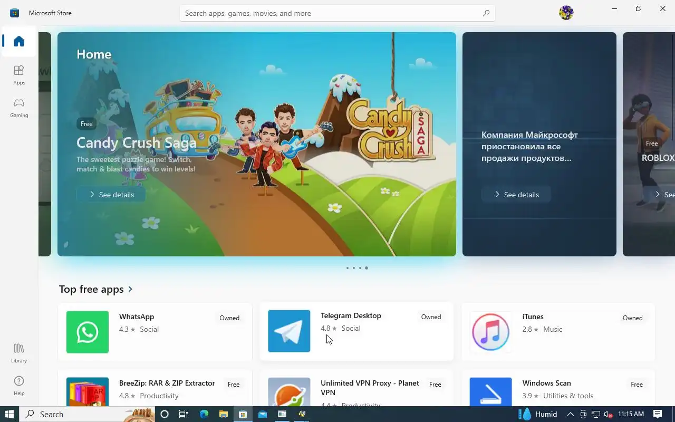The image size is (675, 422).
Task: Open the notification center icon
Action: pos(658,414)
